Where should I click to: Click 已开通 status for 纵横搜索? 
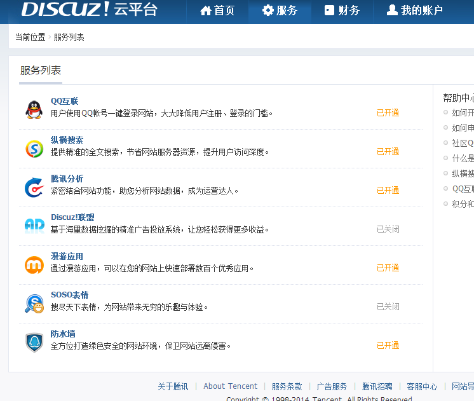point(388,151)
